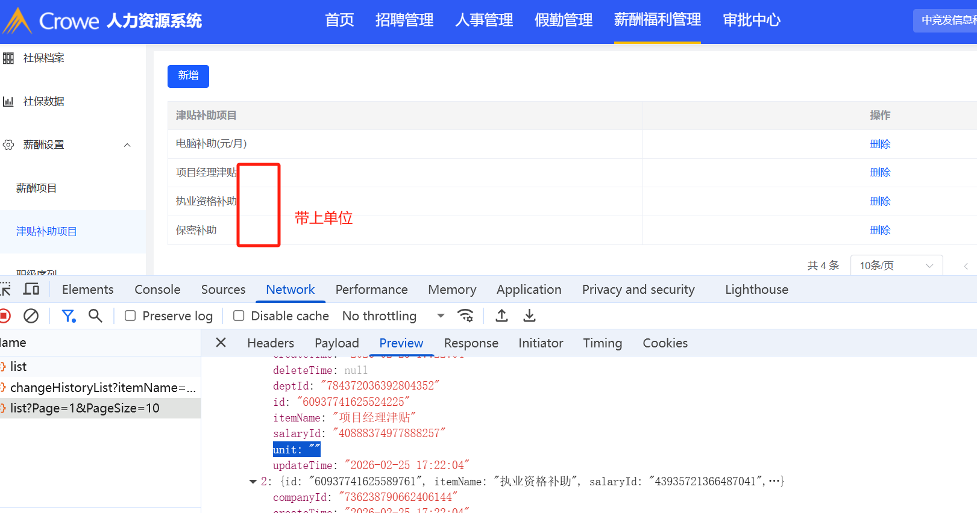Viewport: 977px width, 513px height.
Task: Delete the 项目经理津贴 row
Action: [x=880, y=173]
